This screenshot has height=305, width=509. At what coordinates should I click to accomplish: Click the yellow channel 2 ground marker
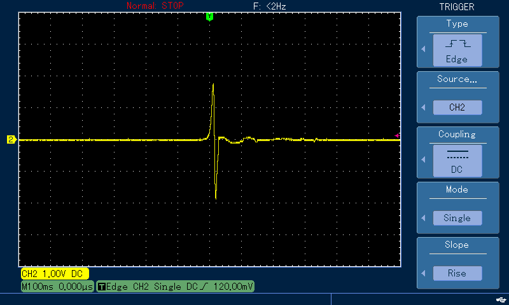pos(11,140)
